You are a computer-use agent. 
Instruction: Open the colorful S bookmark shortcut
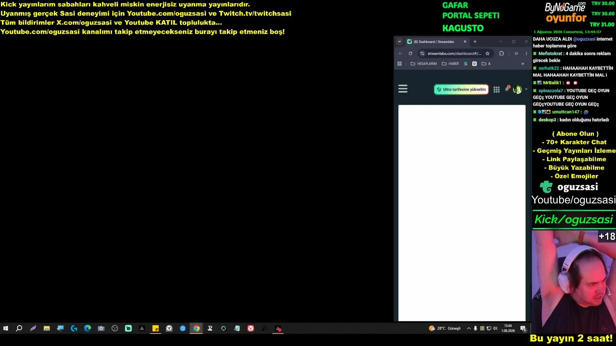tap(465, 63)
